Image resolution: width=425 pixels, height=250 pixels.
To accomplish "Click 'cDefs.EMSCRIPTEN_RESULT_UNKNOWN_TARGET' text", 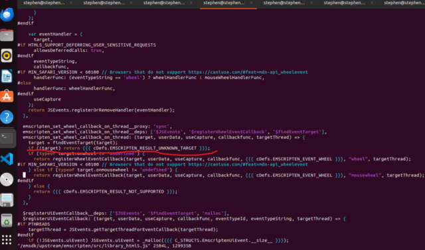I will click(145, 148).
